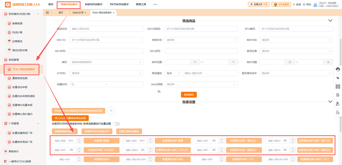342x165 pixels.
Task: Click 批量填写重量 button
Action: (x=101, y=141)
